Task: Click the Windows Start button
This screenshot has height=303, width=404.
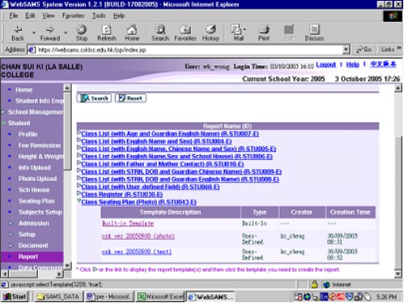Action: tap(15, 297)
